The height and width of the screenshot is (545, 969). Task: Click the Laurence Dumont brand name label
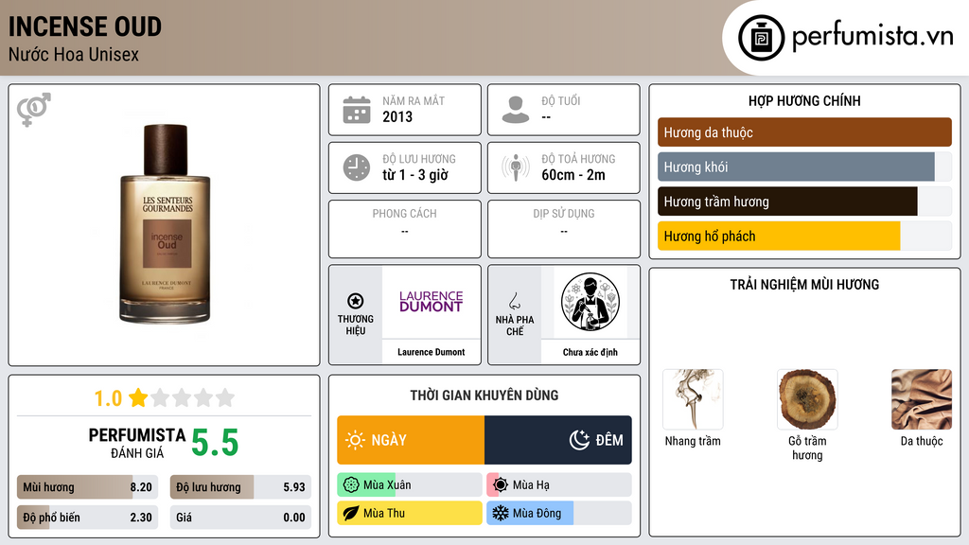coord(431,352)
